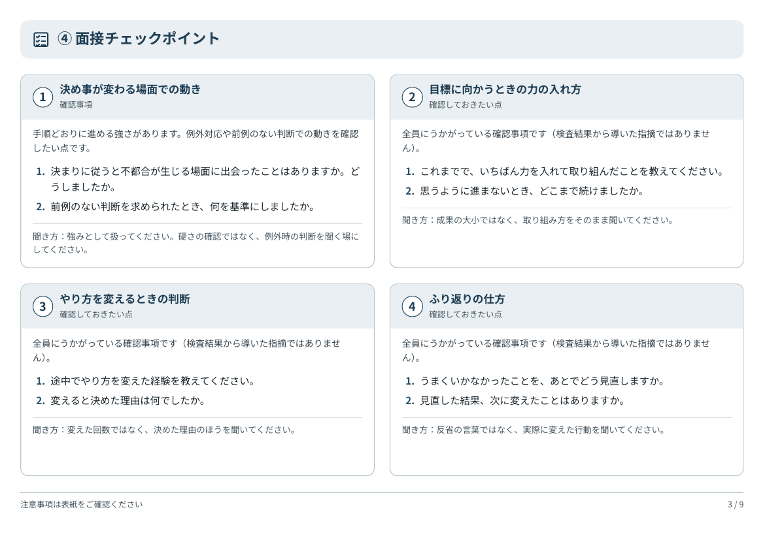Click the 全員にうかがっている paragraph in card 3

(187, 351)
